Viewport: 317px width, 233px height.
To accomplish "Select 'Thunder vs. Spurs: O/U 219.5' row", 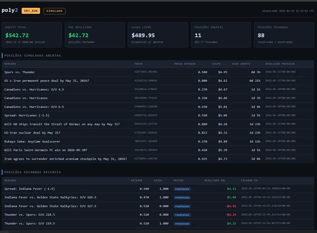I will (158, 223).
